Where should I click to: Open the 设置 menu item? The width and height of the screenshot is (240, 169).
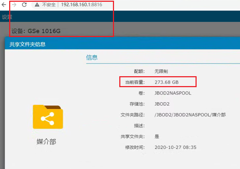(7, 17)
